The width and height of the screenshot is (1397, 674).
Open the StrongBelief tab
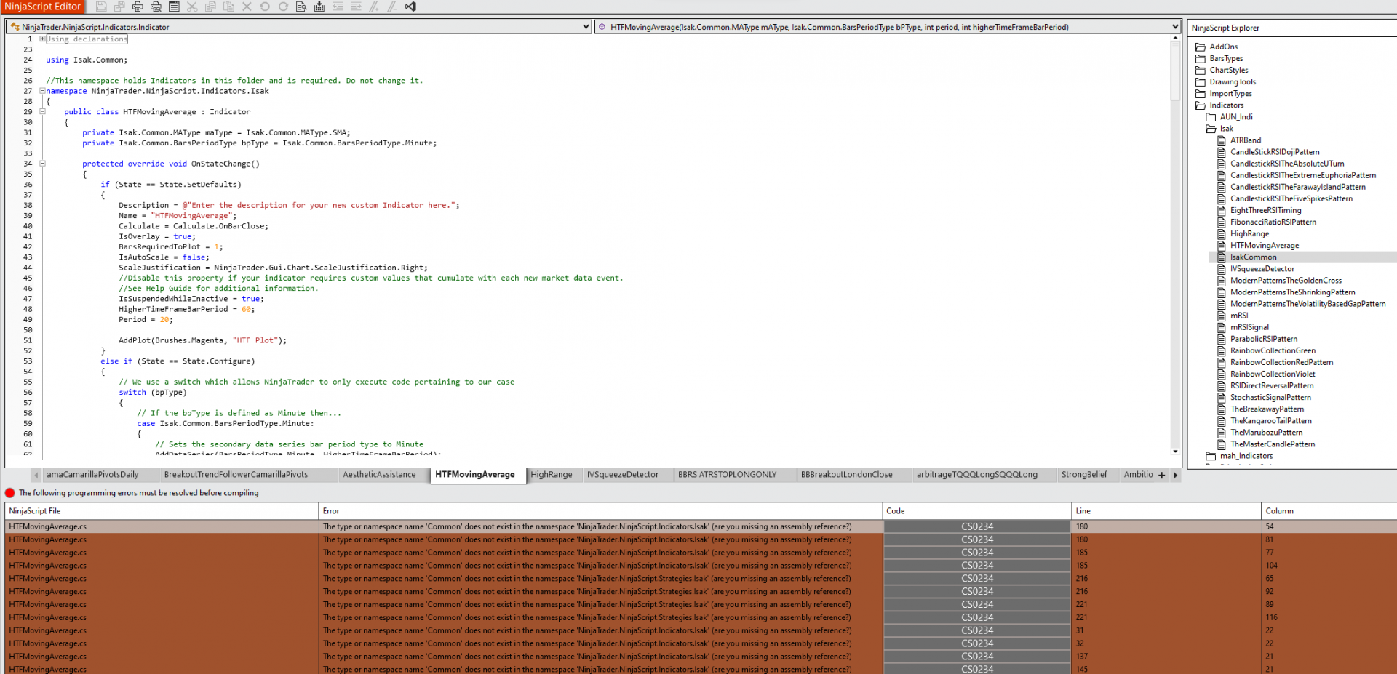coord(1084,475)
